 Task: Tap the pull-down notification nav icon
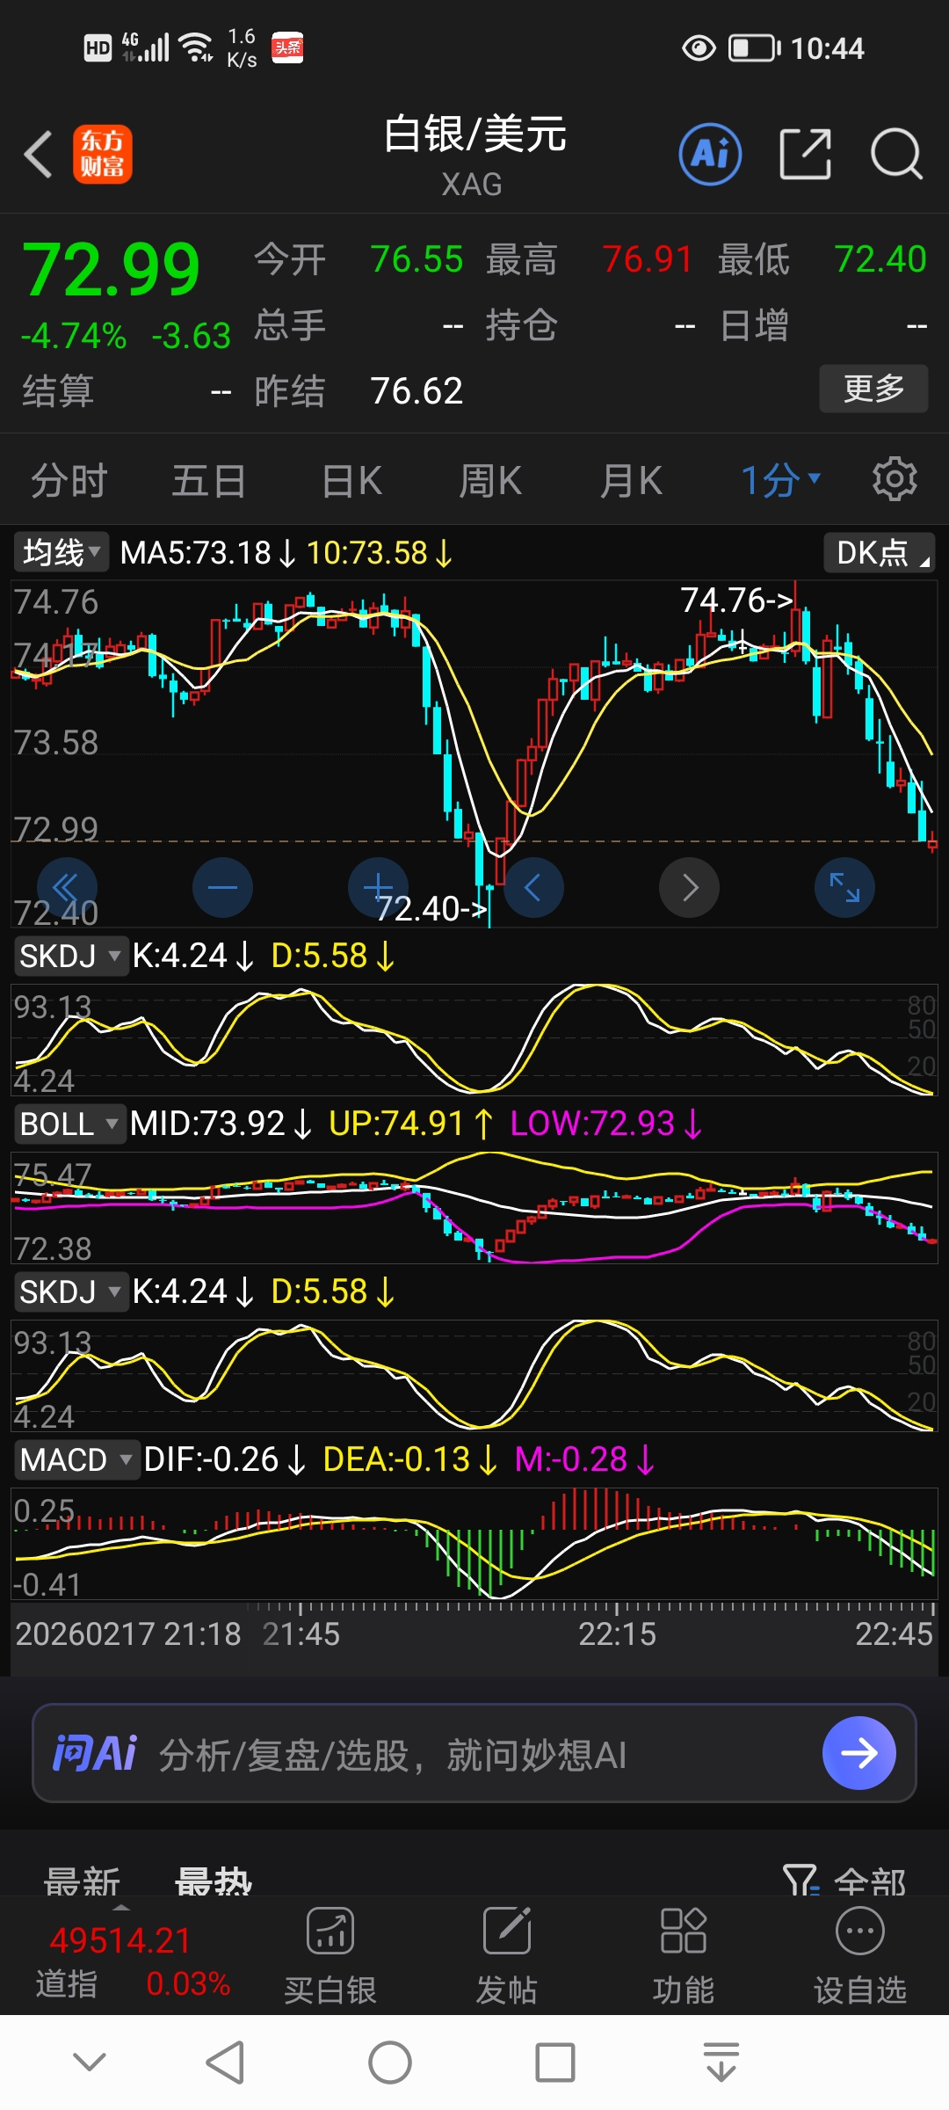721,2062
